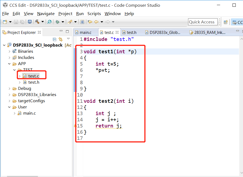This screenshot has width=243, height=177.
Task: Open the build hammer dropdown arrow
Action: pyautogui.click(x=43, y=22)
